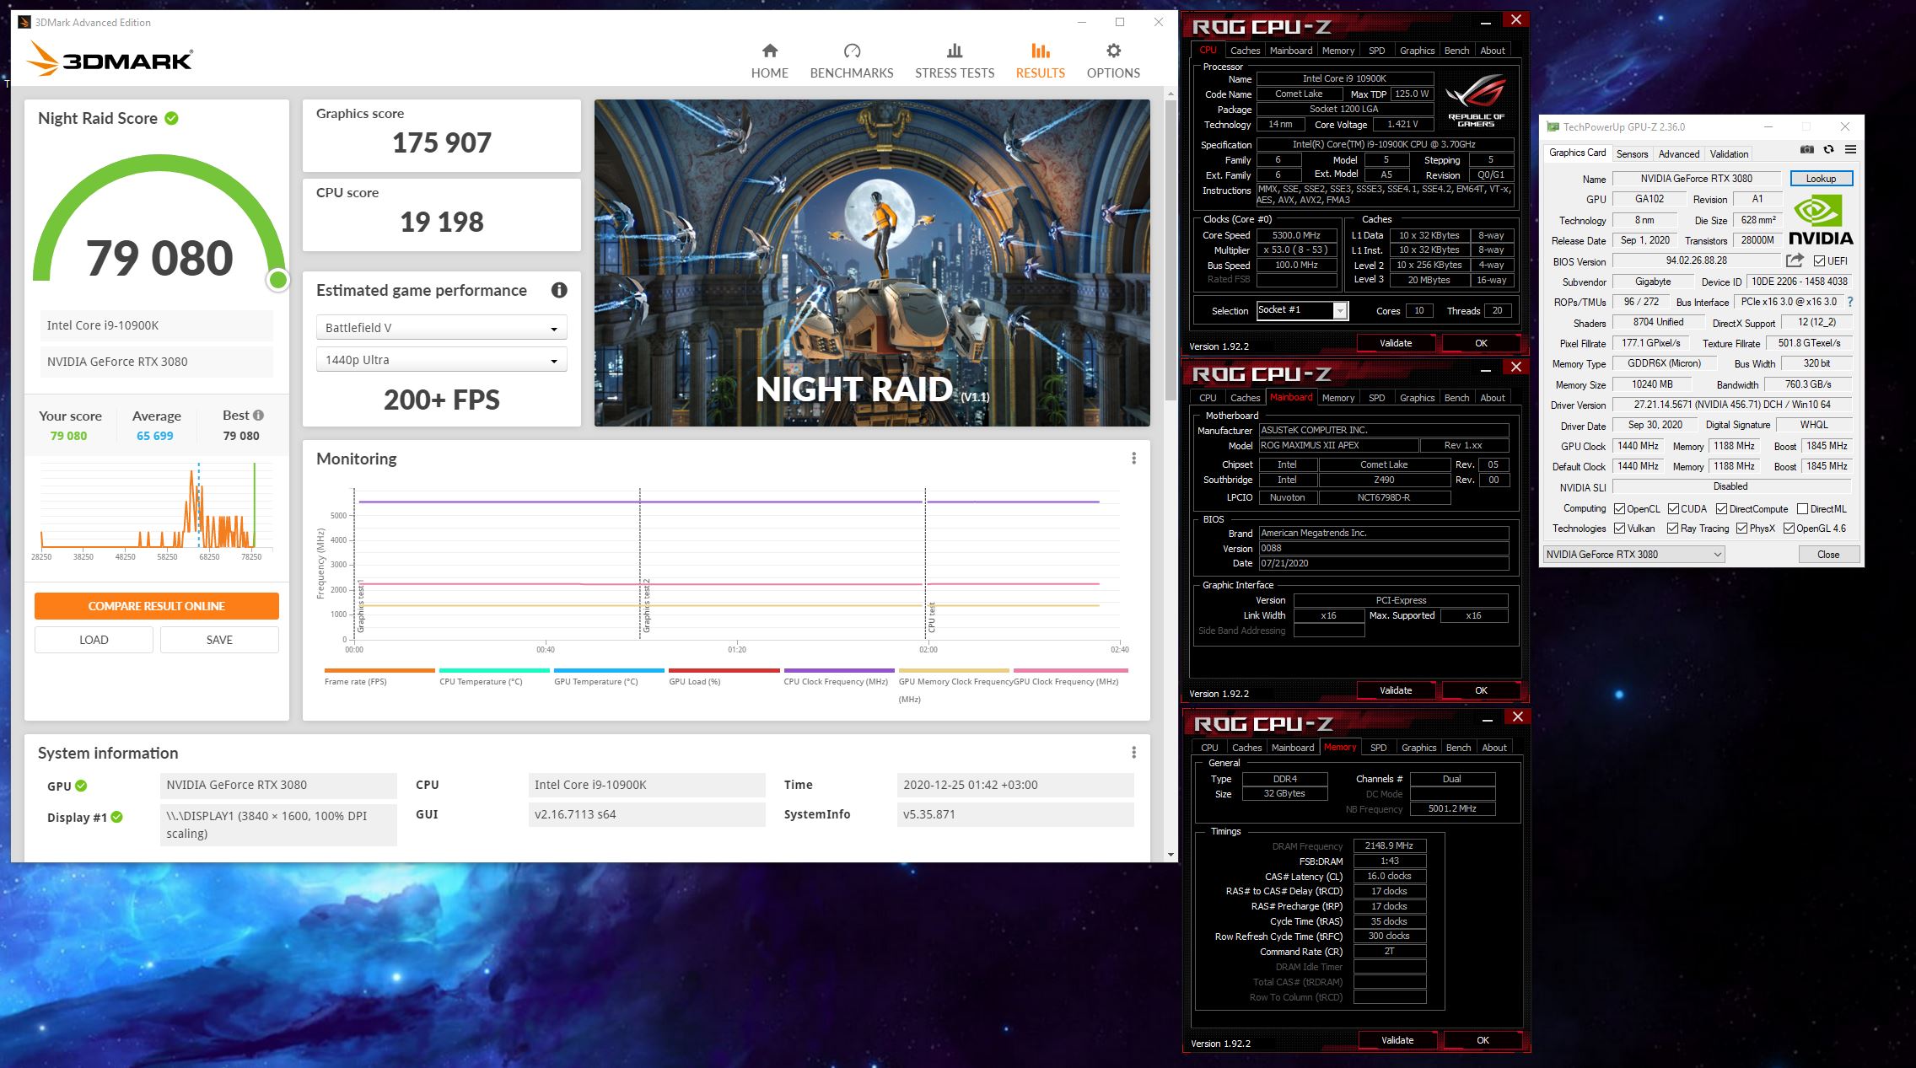Screen dimensions: 1916x1068
Task: Click OK in the Memory CPU-Z window
Action: [1483, 1040]
